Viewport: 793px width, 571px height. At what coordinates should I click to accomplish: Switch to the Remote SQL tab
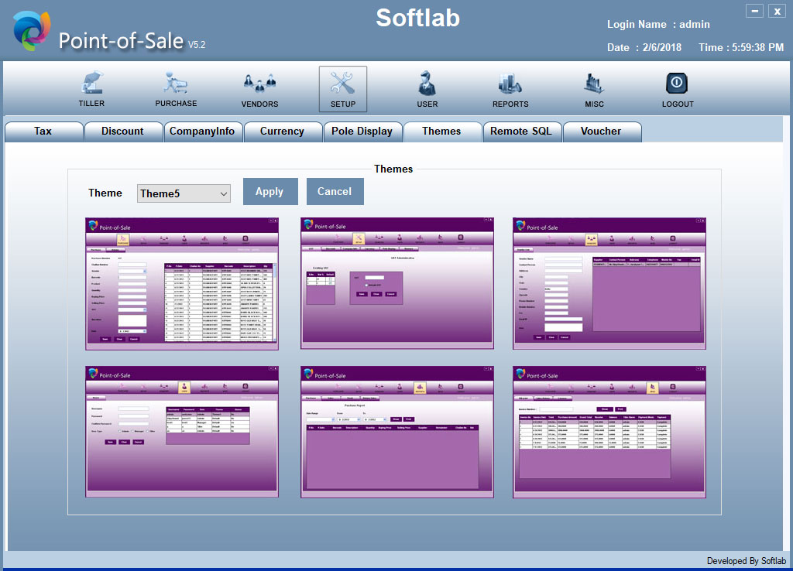tap(522, 132)
